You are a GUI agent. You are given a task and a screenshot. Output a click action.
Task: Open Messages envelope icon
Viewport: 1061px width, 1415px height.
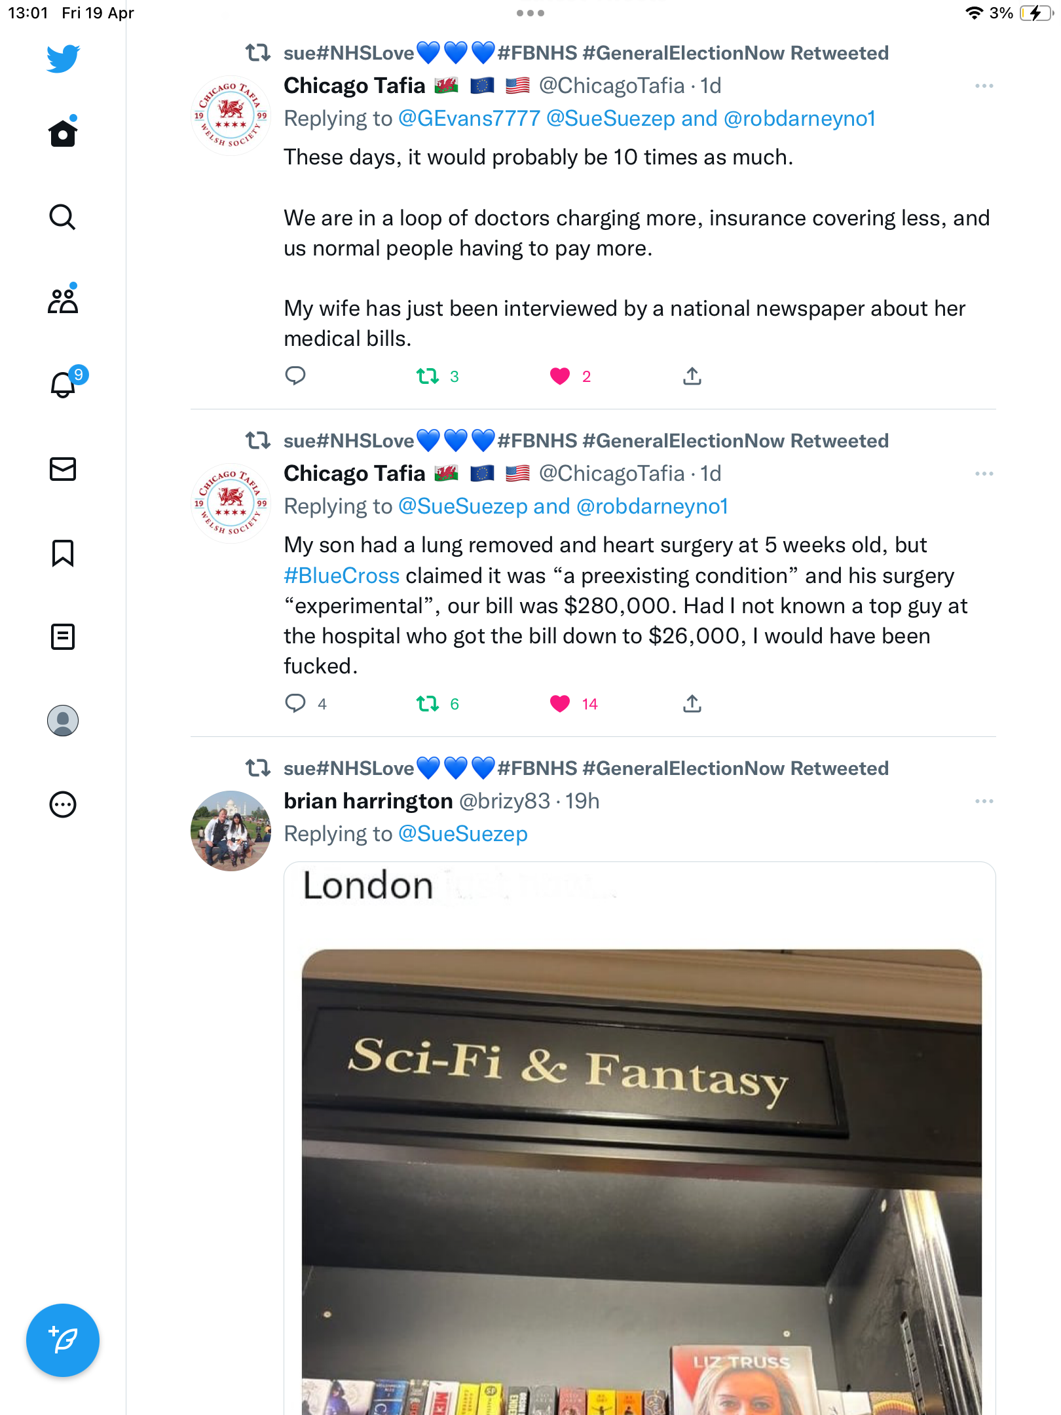[63, 469]
